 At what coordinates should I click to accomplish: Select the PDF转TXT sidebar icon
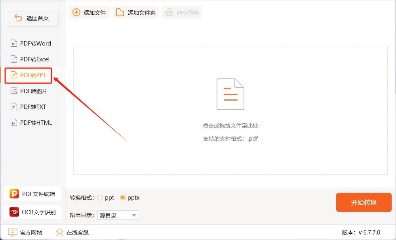point(14,107)
